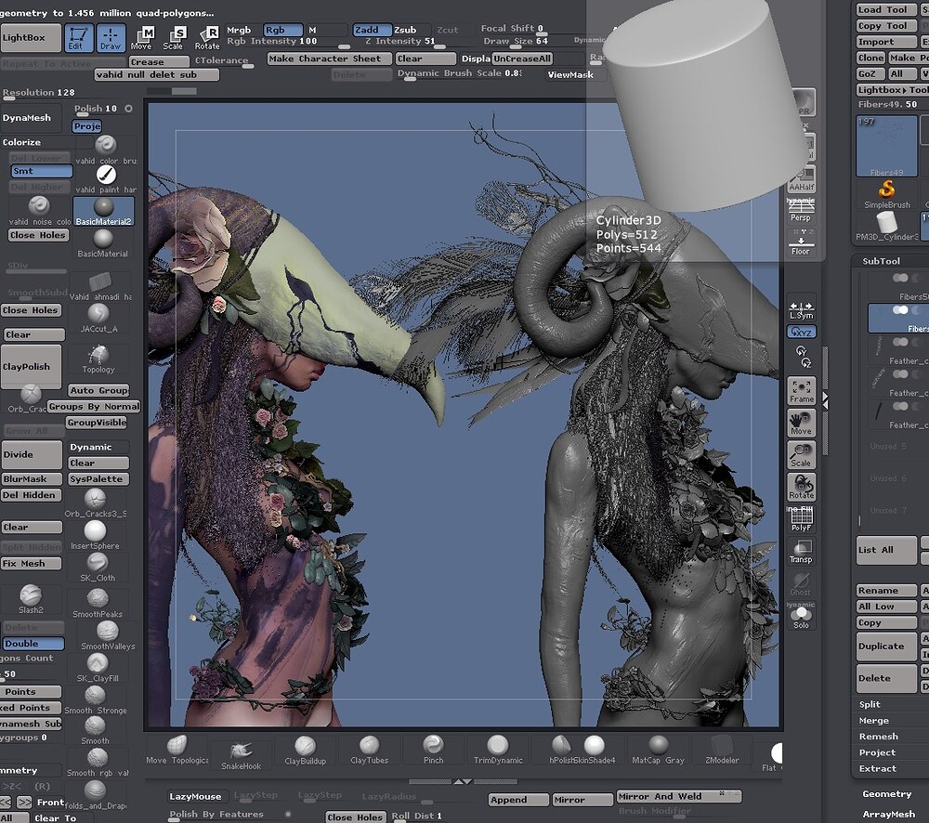Pick the ClayBuildup brush
This screenshot has height=823, width=929.
(305, 750)
